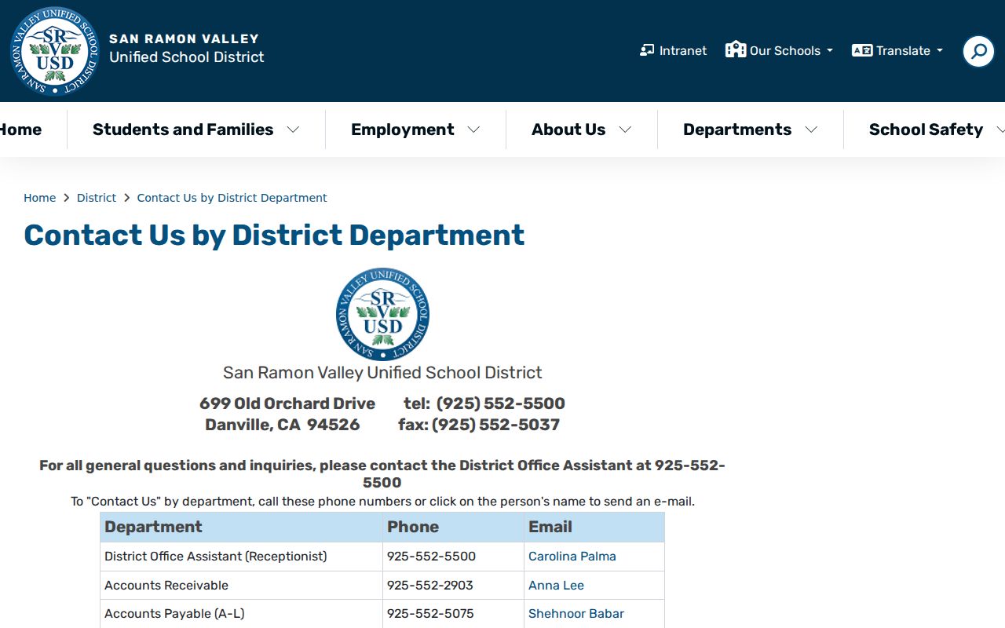Open Departments menu item
1005x628 pixels.
point(737,130)
